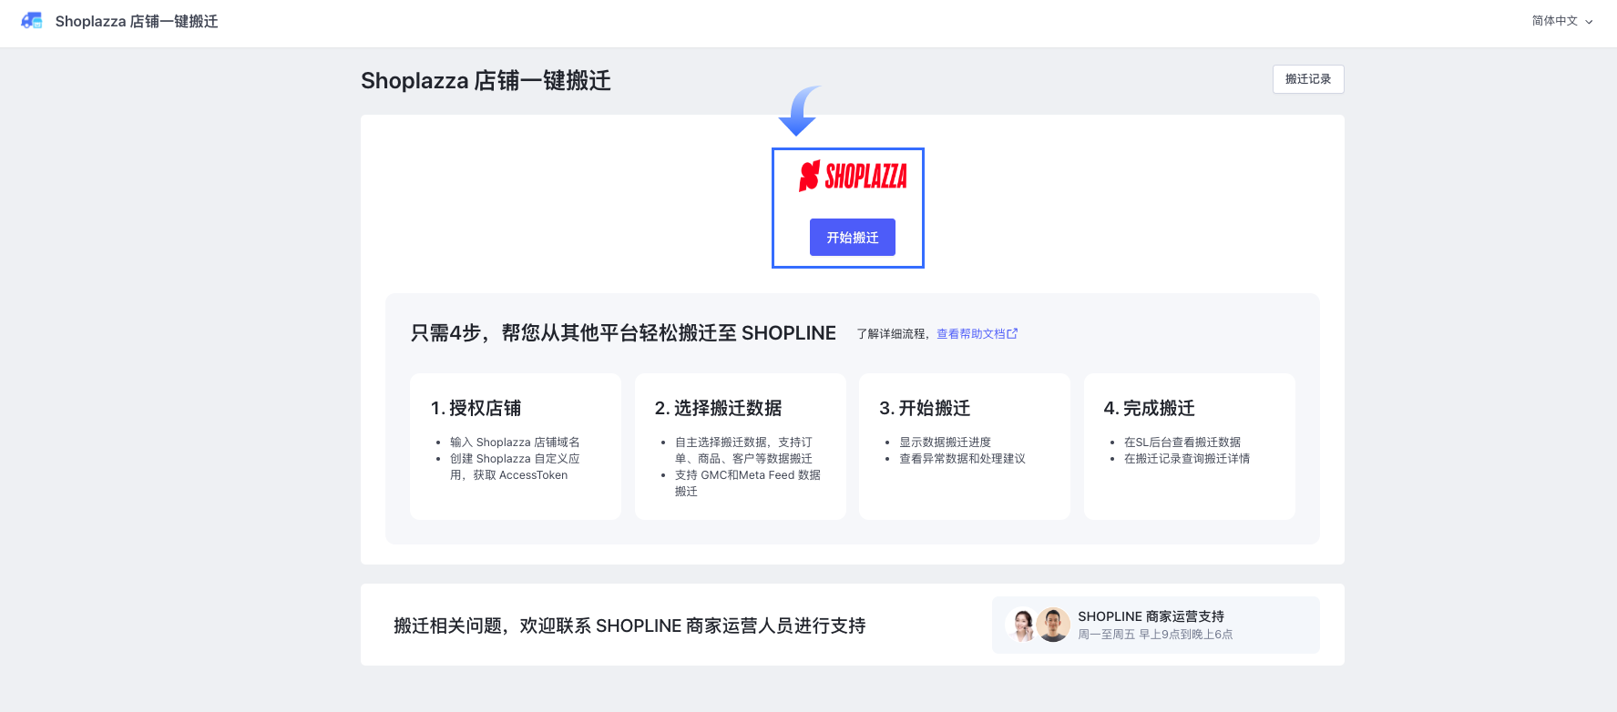The height and width of the screenshot is (712, 1617).
Task: Click the blue curved arrow above Shoplazza
Action: coord(799,111)
